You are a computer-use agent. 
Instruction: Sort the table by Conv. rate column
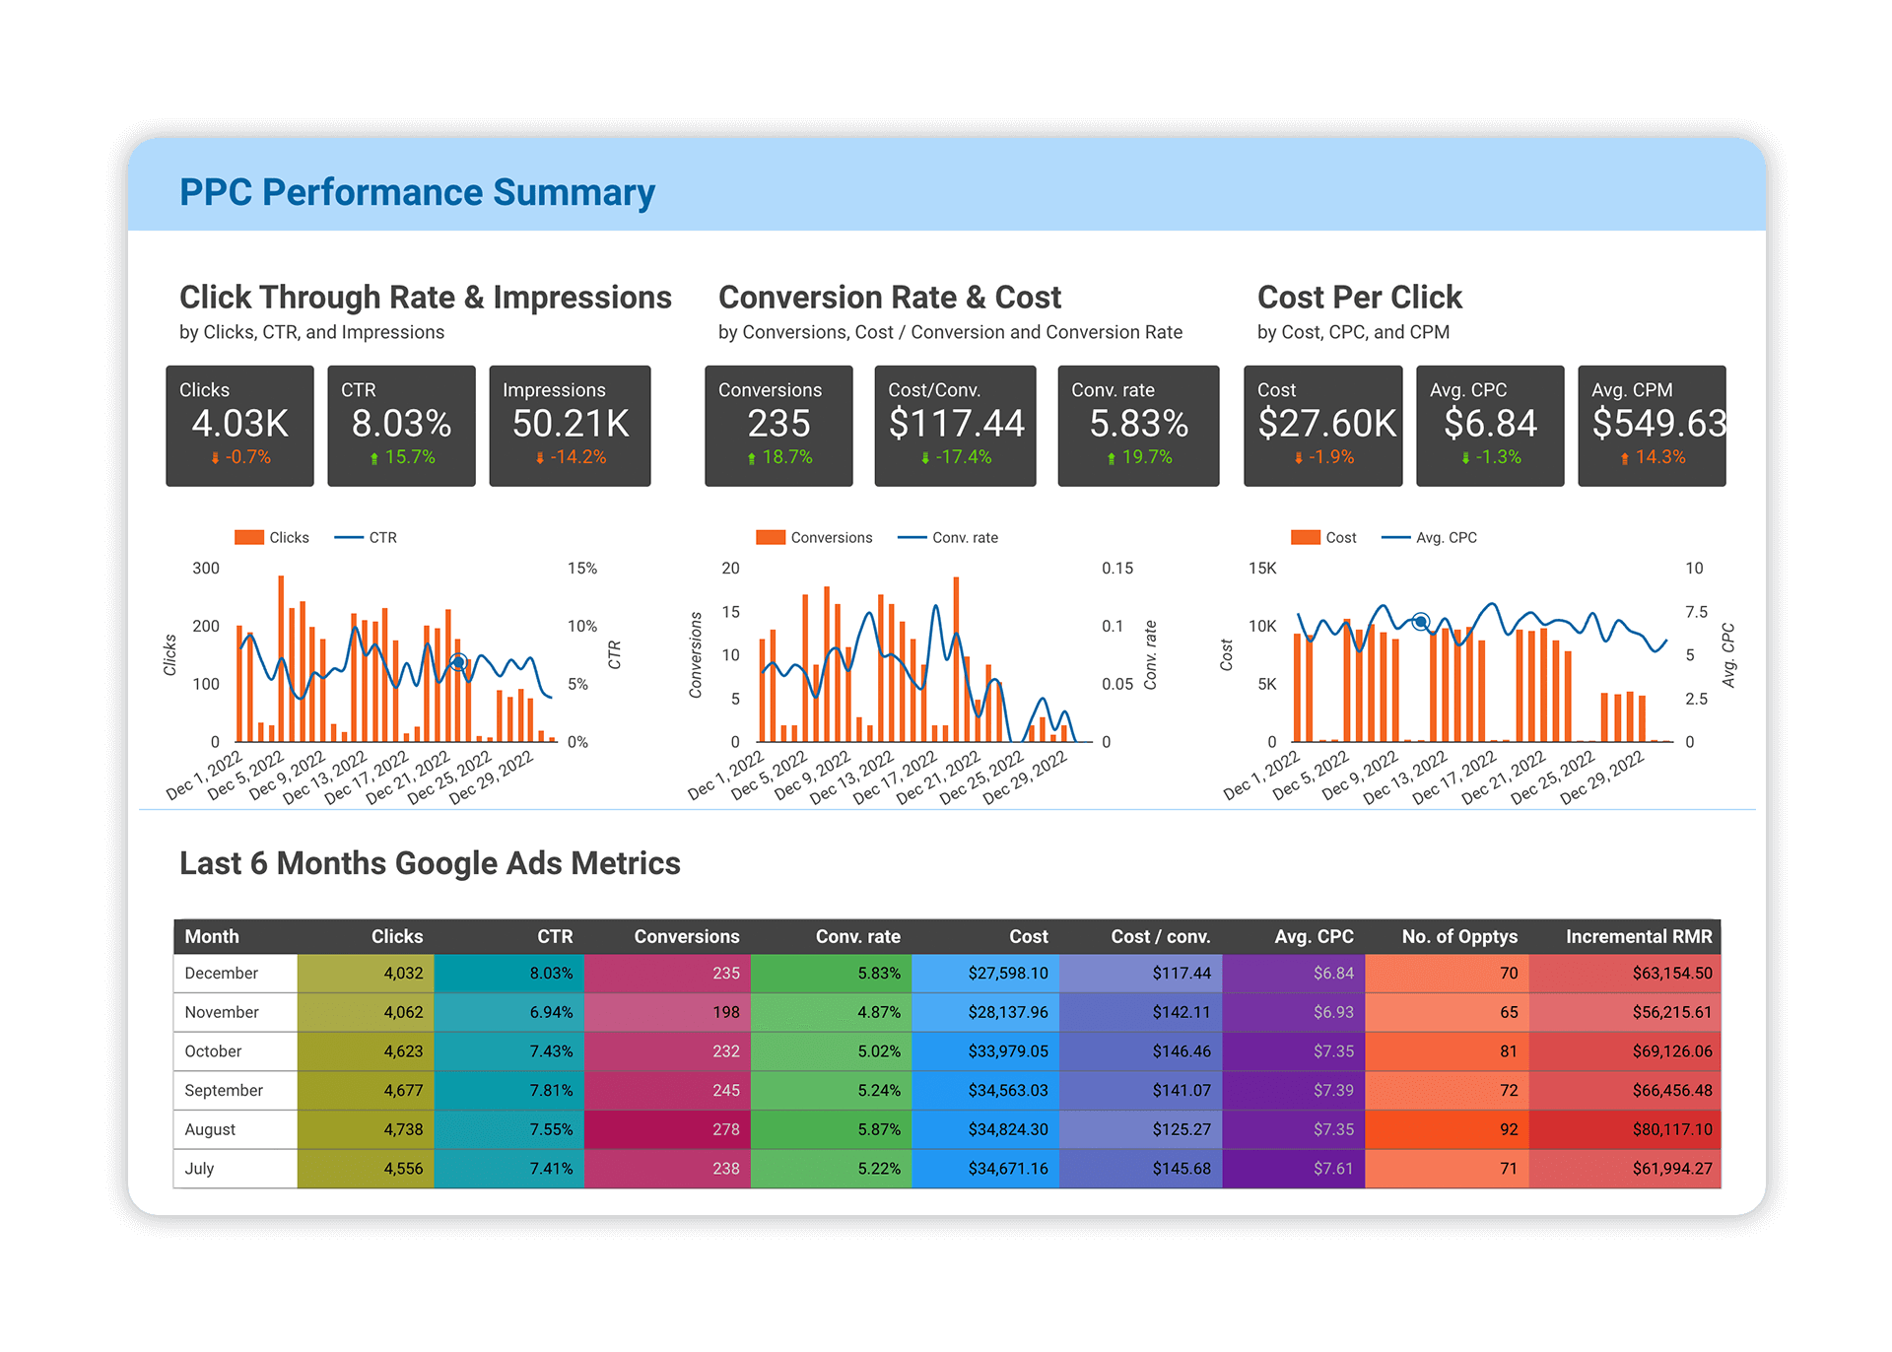(857, 937)
